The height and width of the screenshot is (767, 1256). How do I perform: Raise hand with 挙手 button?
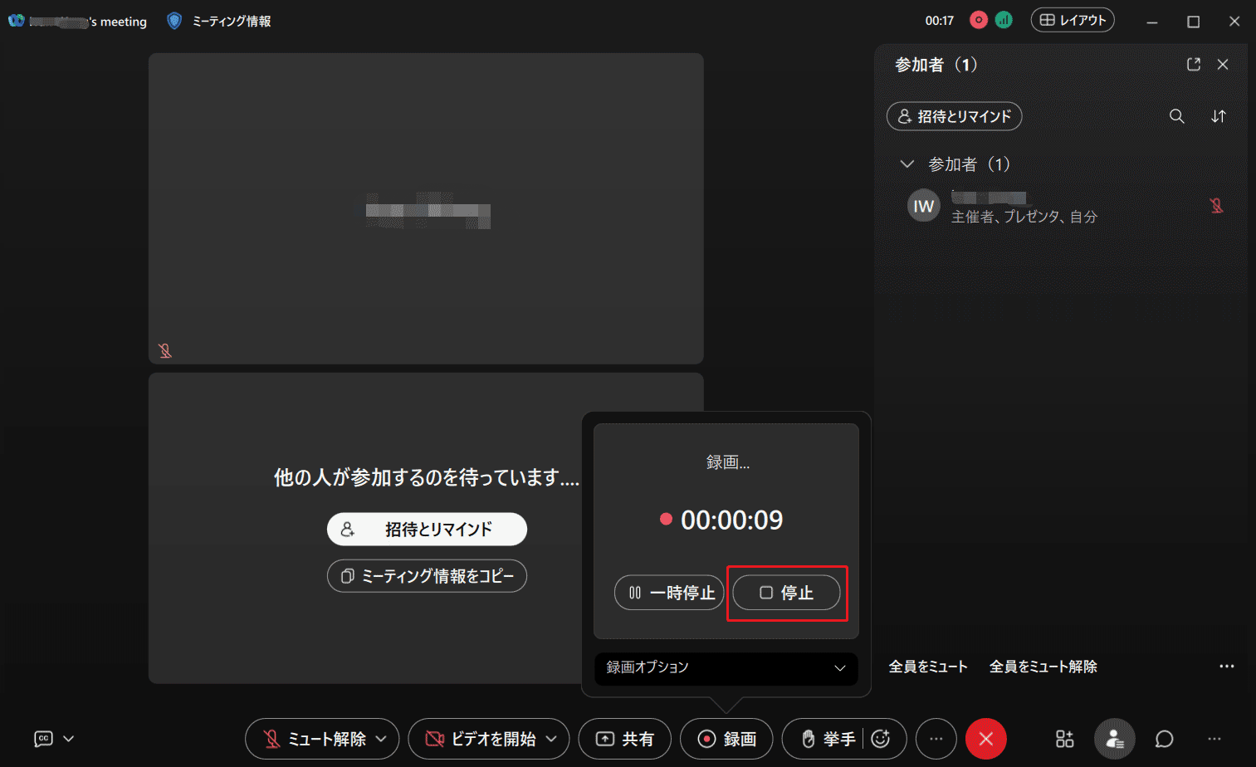[828, 739]
